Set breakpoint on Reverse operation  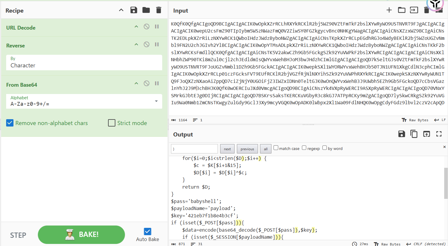[x=157, y=45]
